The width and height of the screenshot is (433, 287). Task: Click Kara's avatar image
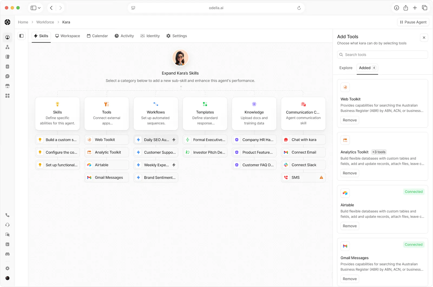coord(180,58)
